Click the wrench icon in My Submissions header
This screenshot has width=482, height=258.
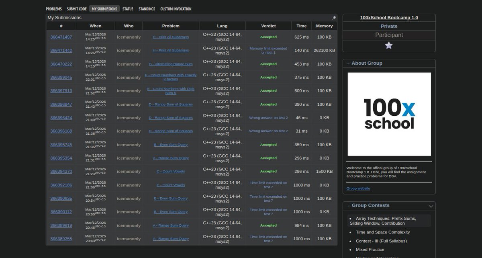click(x=333, y=18)
